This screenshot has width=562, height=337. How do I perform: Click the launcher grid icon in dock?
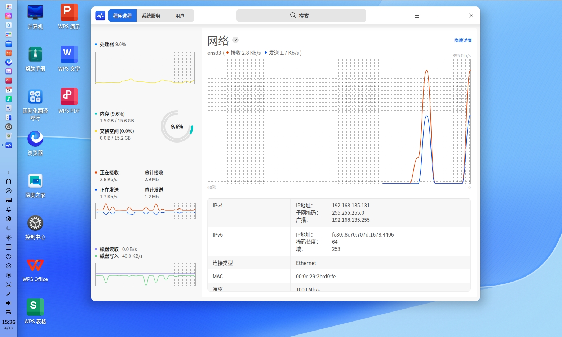tap(9, 7)
